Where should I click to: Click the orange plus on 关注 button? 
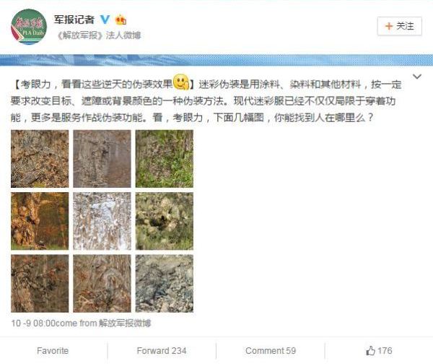tap(389, 26)
